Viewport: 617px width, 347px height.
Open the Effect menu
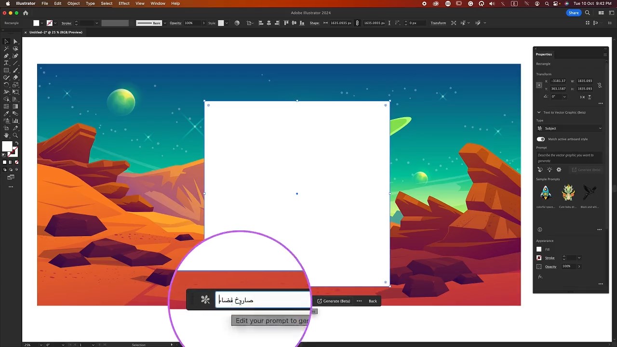tap(124, 3)
